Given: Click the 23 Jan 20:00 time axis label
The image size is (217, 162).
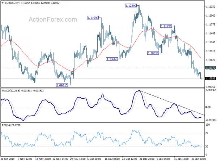Looking at the screenshot, I should [199, 159].
